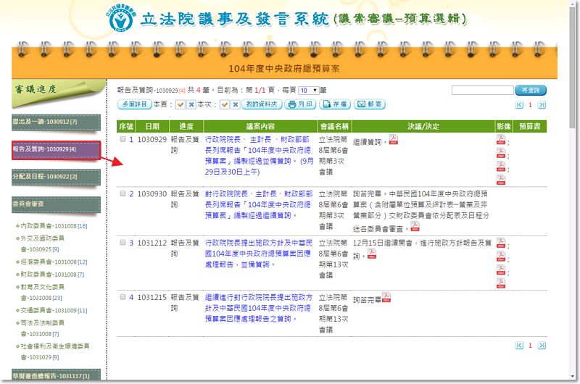Open PDF icon next to 繼續質詢 in row 1
Image resolution: width=580 pixels, height=384 pixels.
tap(394, 140)
